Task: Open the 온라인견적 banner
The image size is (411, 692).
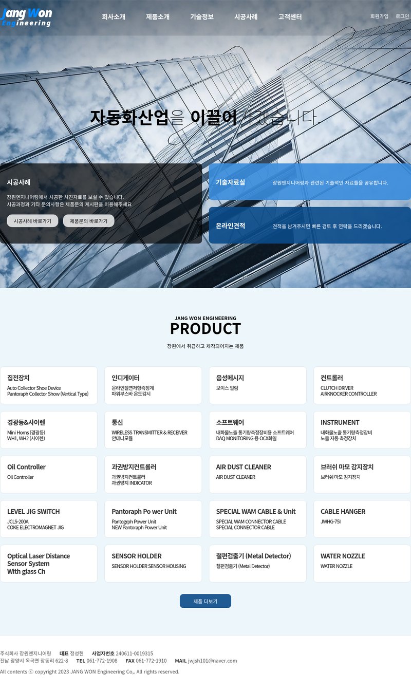Action: point(310,226)
